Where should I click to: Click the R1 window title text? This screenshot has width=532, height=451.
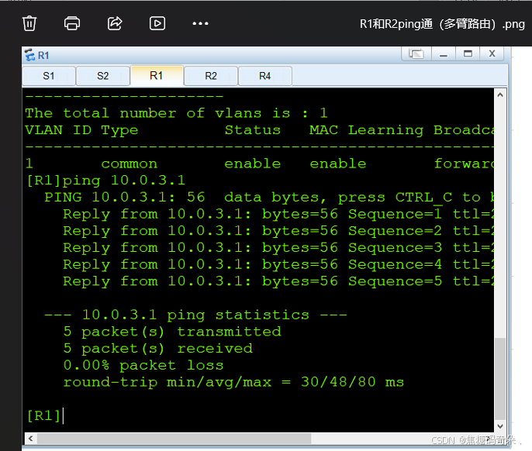(x=43, y=55)
